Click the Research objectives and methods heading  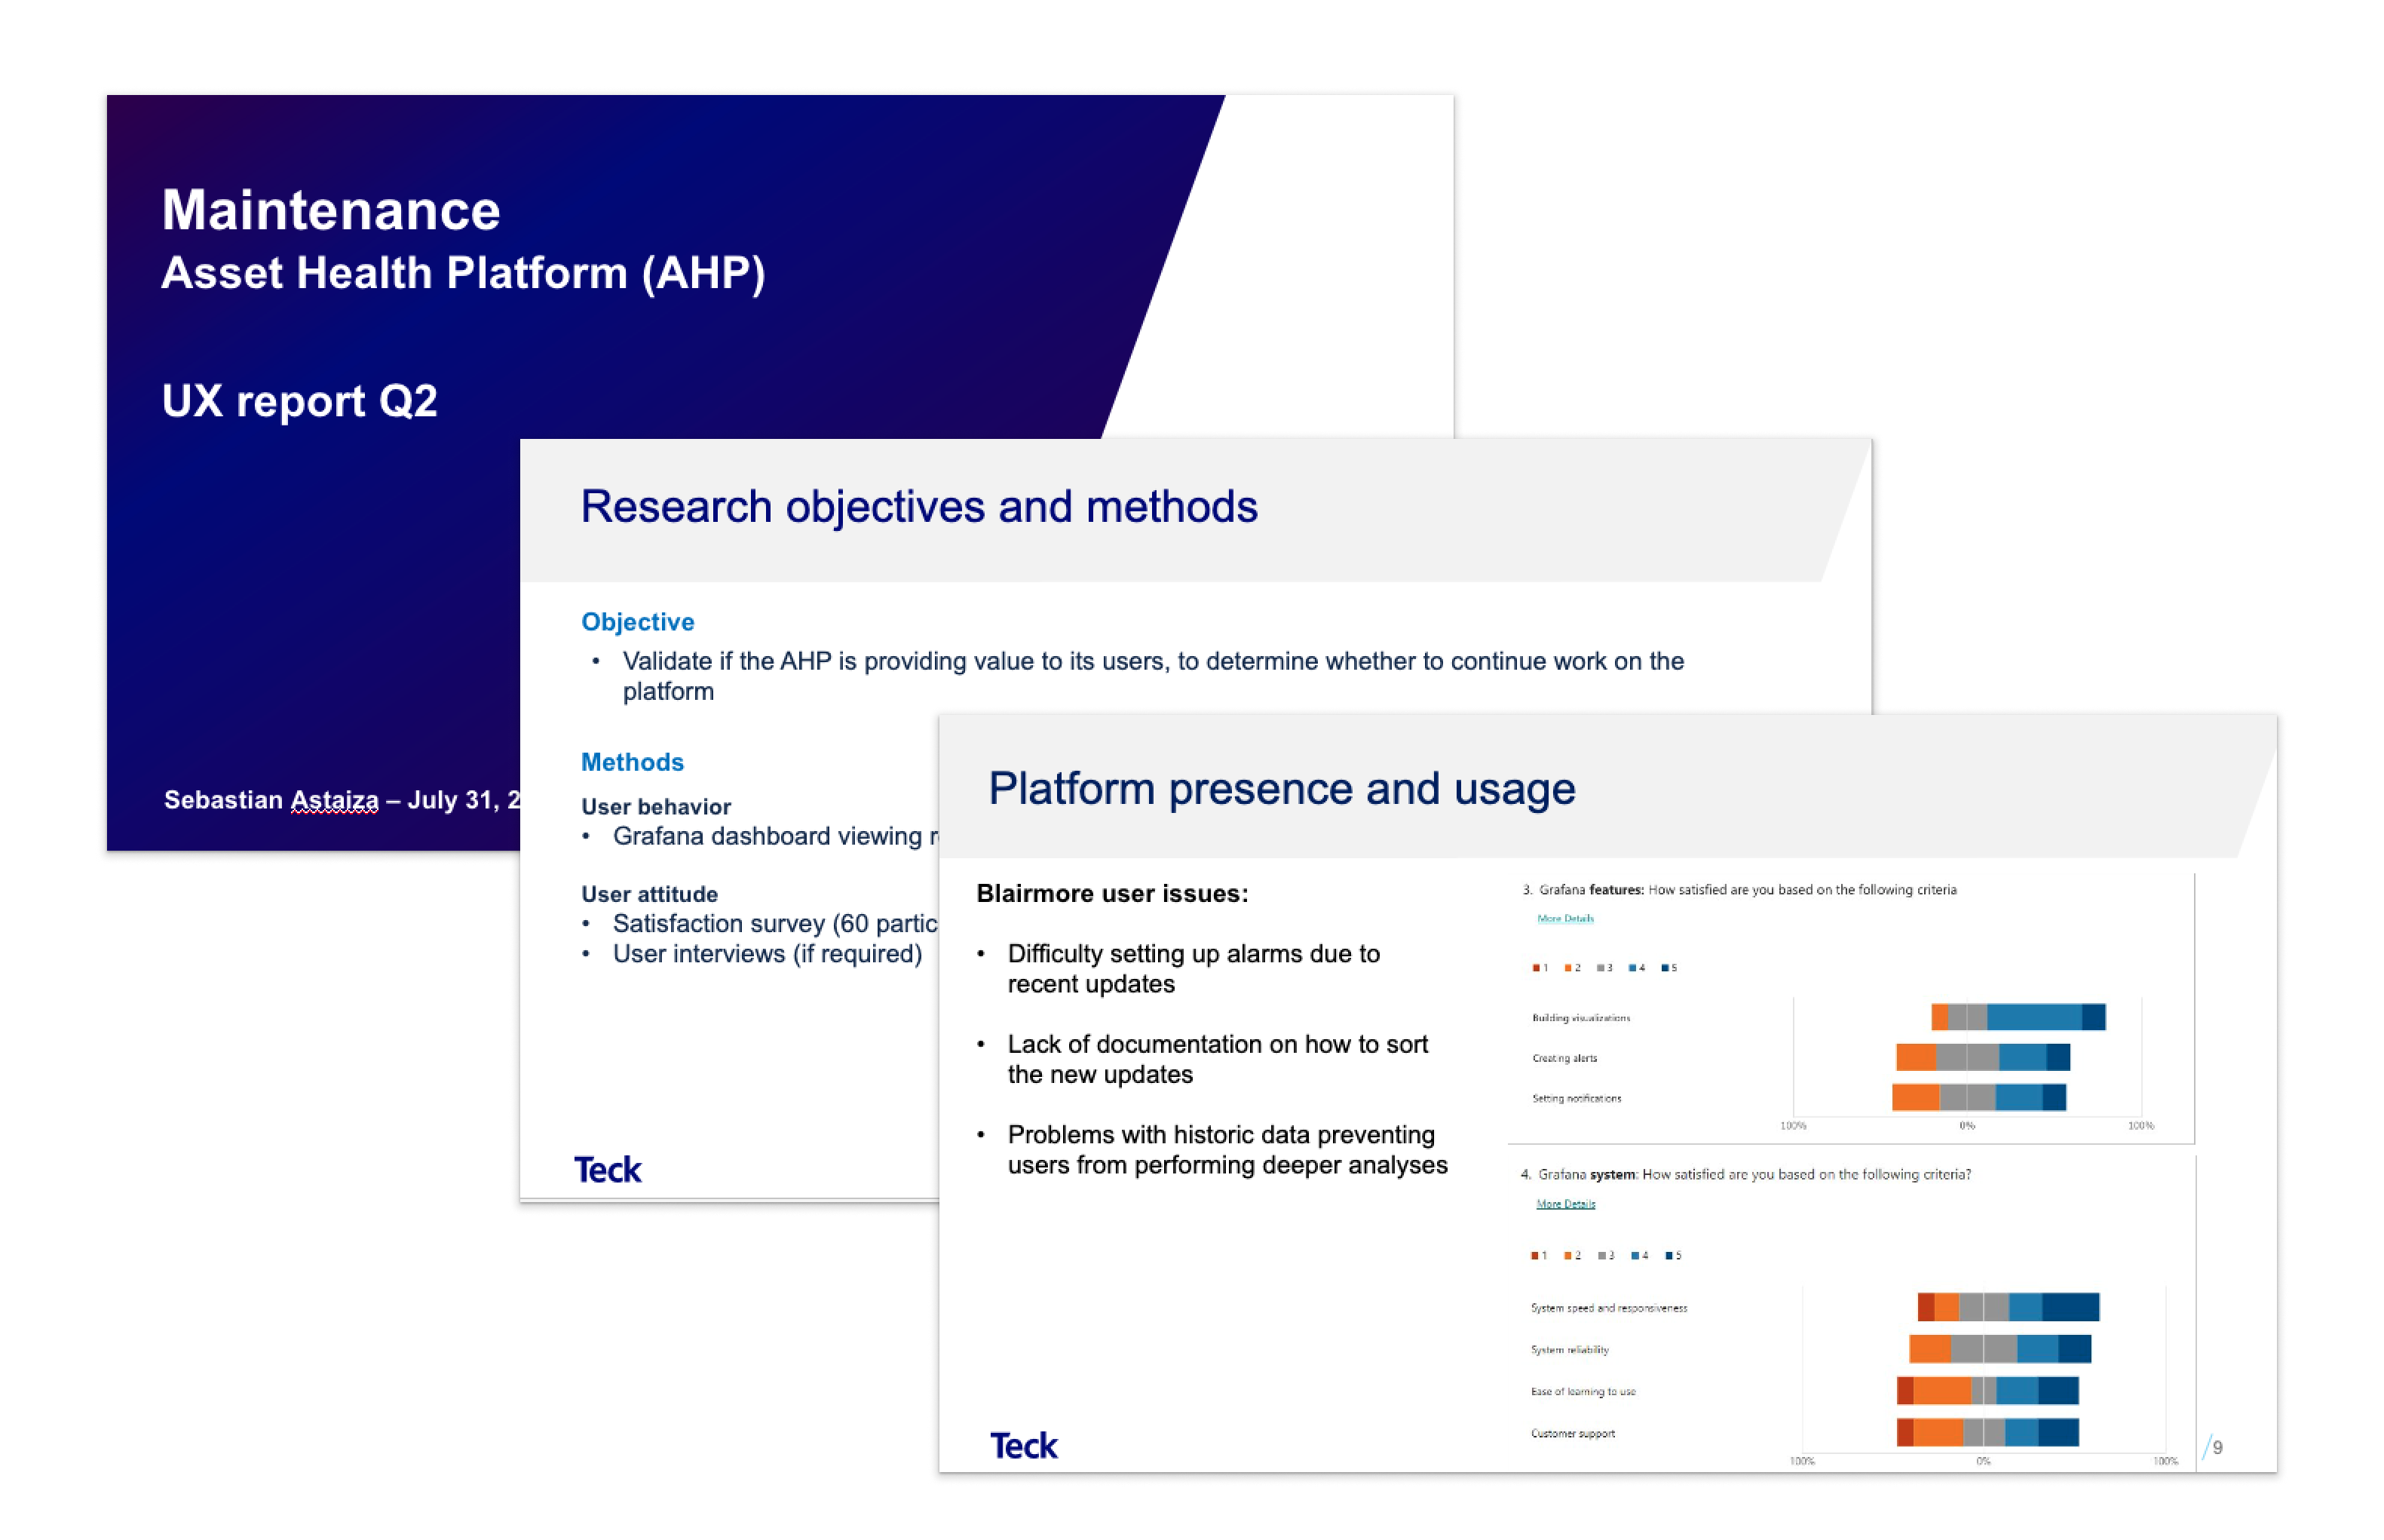tap(918, 506)
